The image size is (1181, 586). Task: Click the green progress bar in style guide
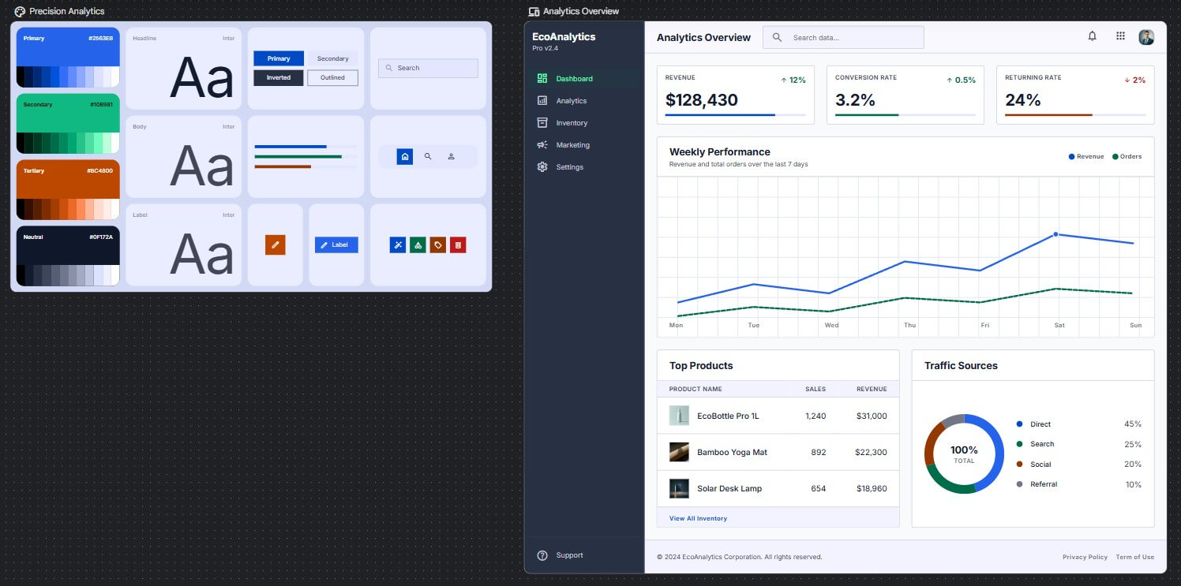coord(298,157)
